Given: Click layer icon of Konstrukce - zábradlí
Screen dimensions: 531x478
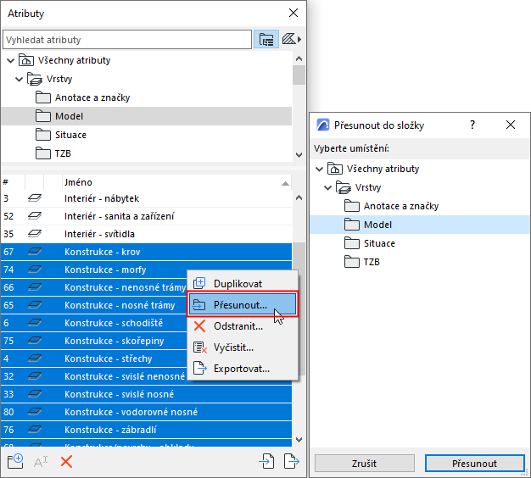Looking at the screenshot, I should [x=35, y=430].
